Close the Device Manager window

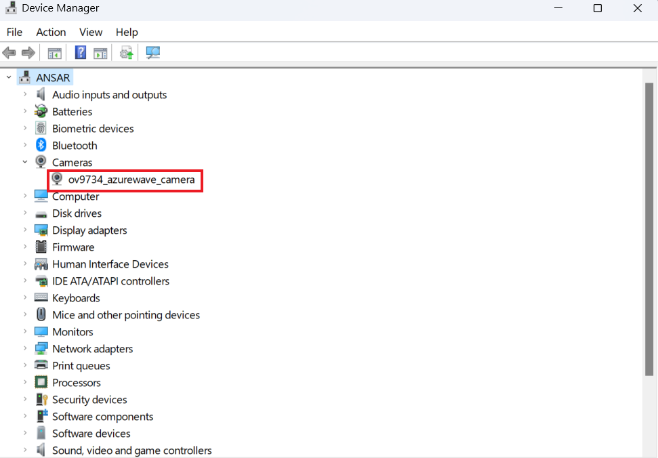[638, 8]
